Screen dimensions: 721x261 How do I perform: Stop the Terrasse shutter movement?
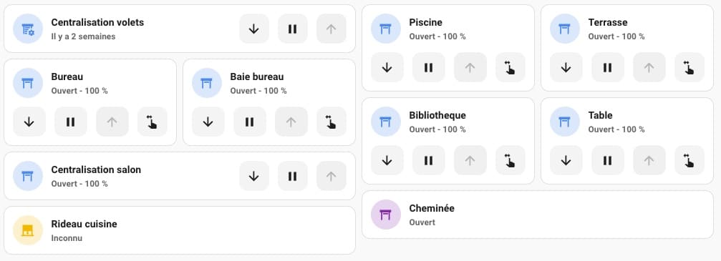tap(607, 67)
